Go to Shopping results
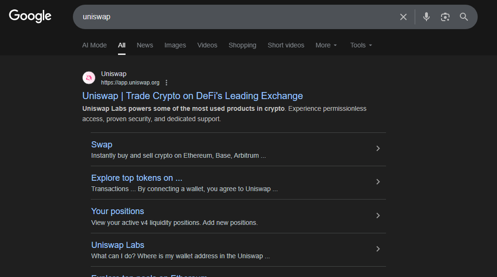This screenshot has width=497, height=277. pyautogui.click(x=243, y=45)
